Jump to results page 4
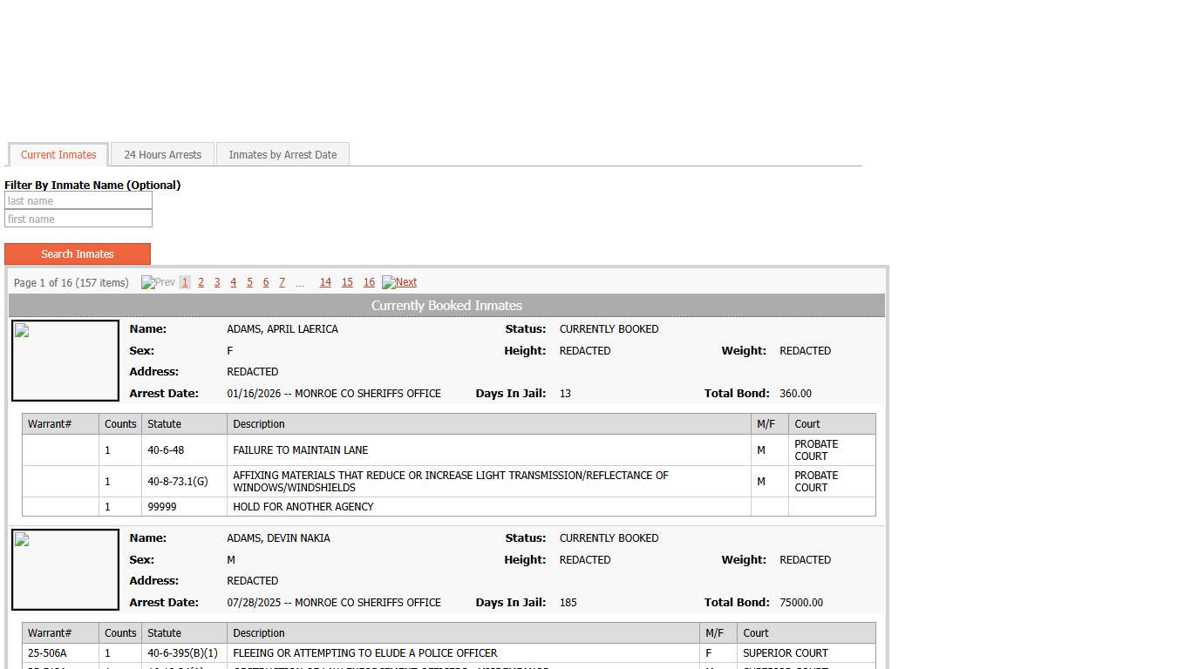The image size is (1191, 669). click(234, 282)
